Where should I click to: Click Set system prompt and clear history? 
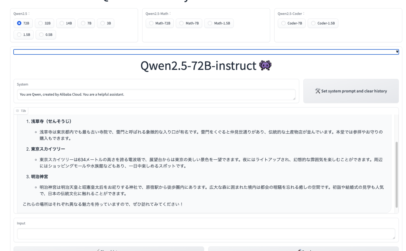(351, 91)
